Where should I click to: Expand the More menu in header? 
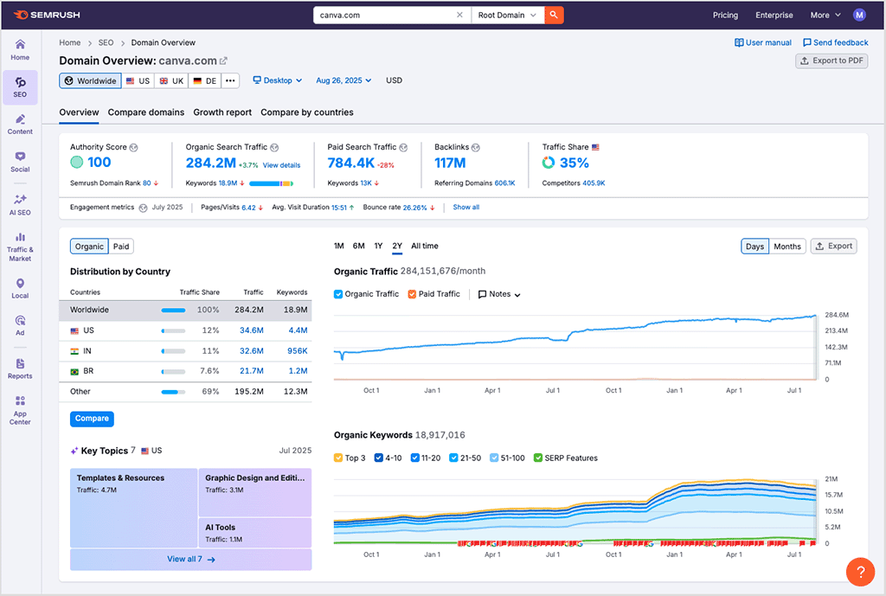coord(825,16)
